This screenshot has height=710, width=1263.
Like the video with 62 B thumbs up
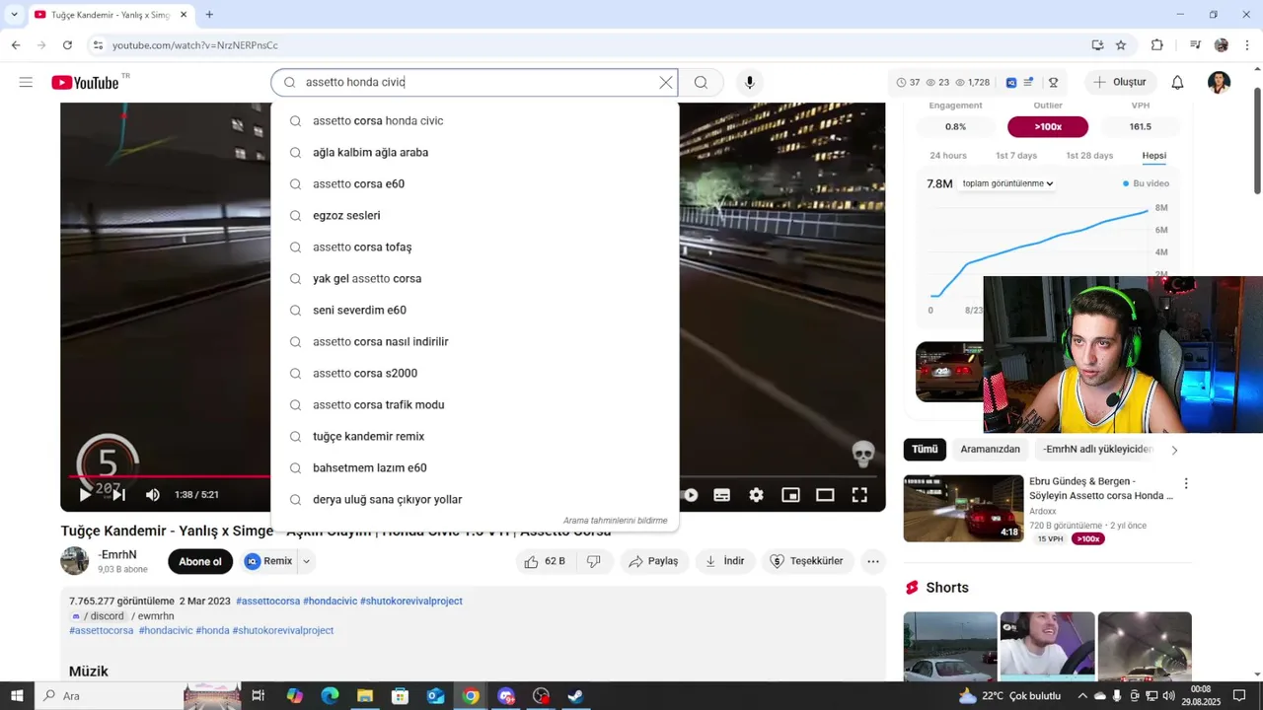click(x=545, y=561)
